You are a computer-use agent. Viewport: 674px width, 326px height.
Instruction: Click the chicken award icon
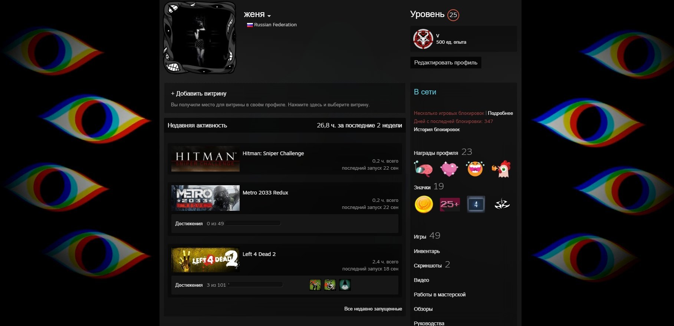pyautogui.click(x=501, y=169)
